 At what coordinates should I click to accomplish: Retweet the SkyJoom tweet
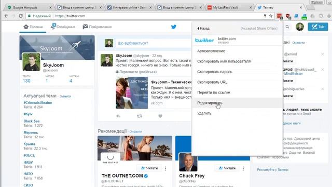140,116
